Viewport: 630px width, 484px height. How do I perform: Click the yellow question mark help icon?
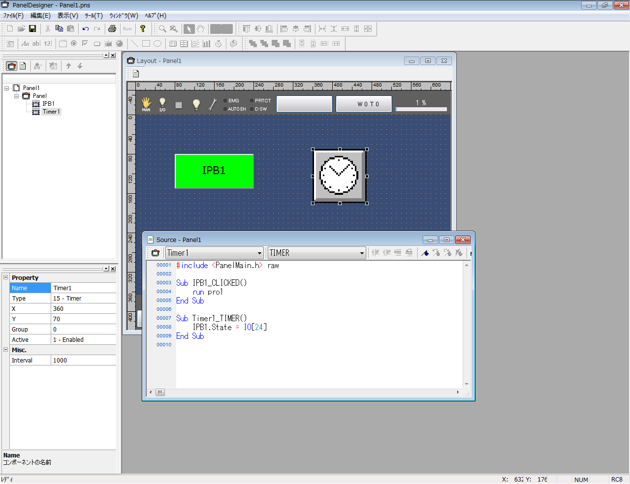tap(143, 29)
